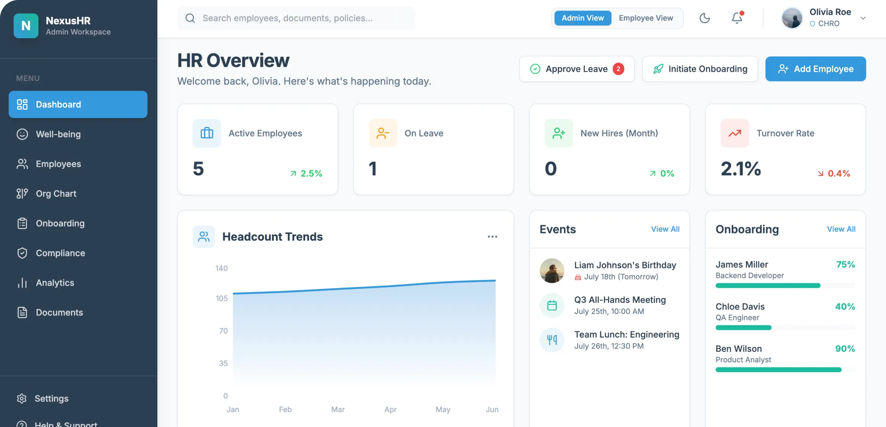The image size is (886, 427).
Task: Switch to Employee View
Action: pyautogui.click(x=646, y=18)
